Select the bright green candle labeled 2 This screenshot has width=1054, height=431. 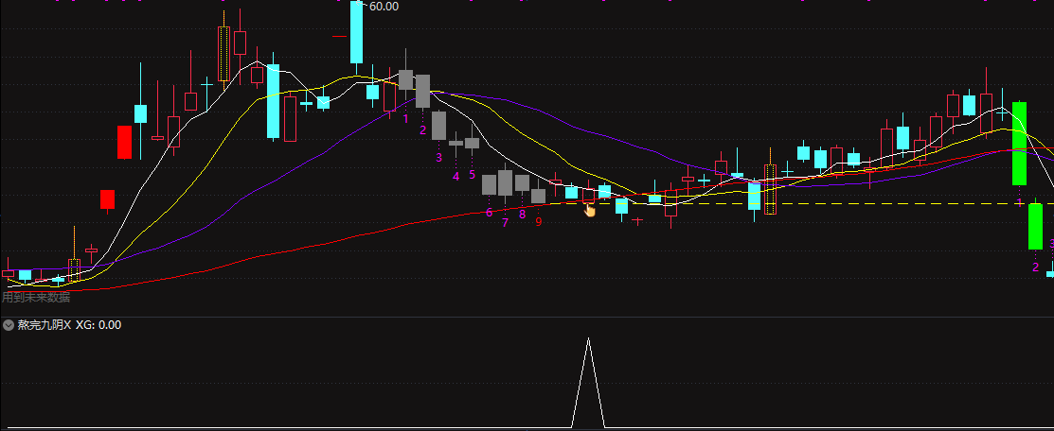[1036, 226]
